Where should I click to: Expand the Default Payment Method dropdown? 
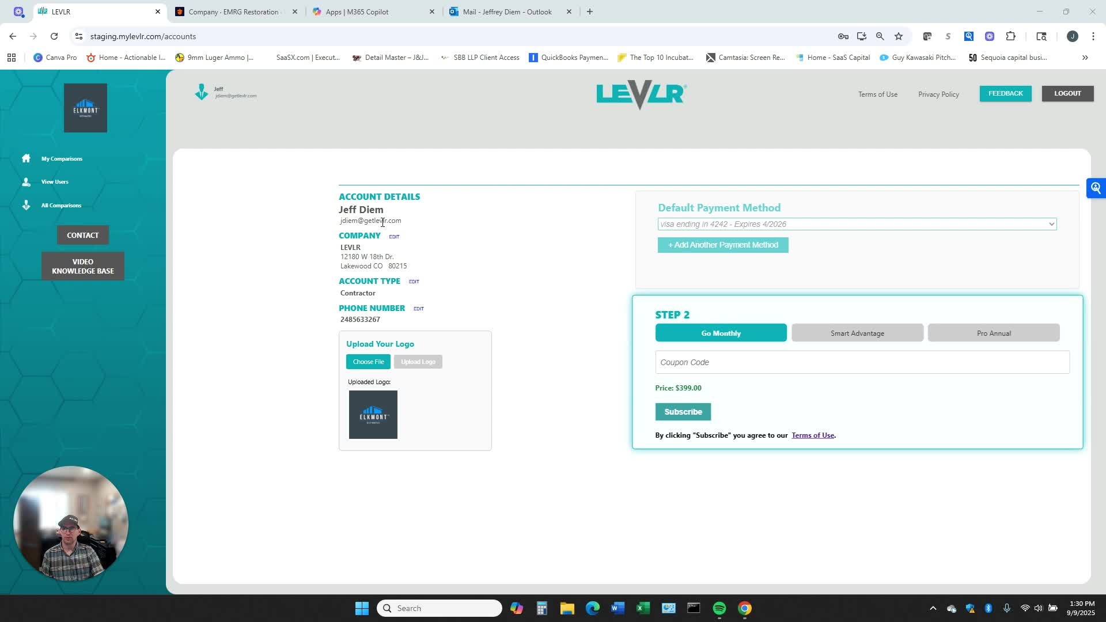point(857,224)
